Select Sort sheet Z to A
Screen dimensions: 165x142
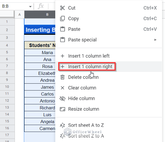click(x=86, y=136)
